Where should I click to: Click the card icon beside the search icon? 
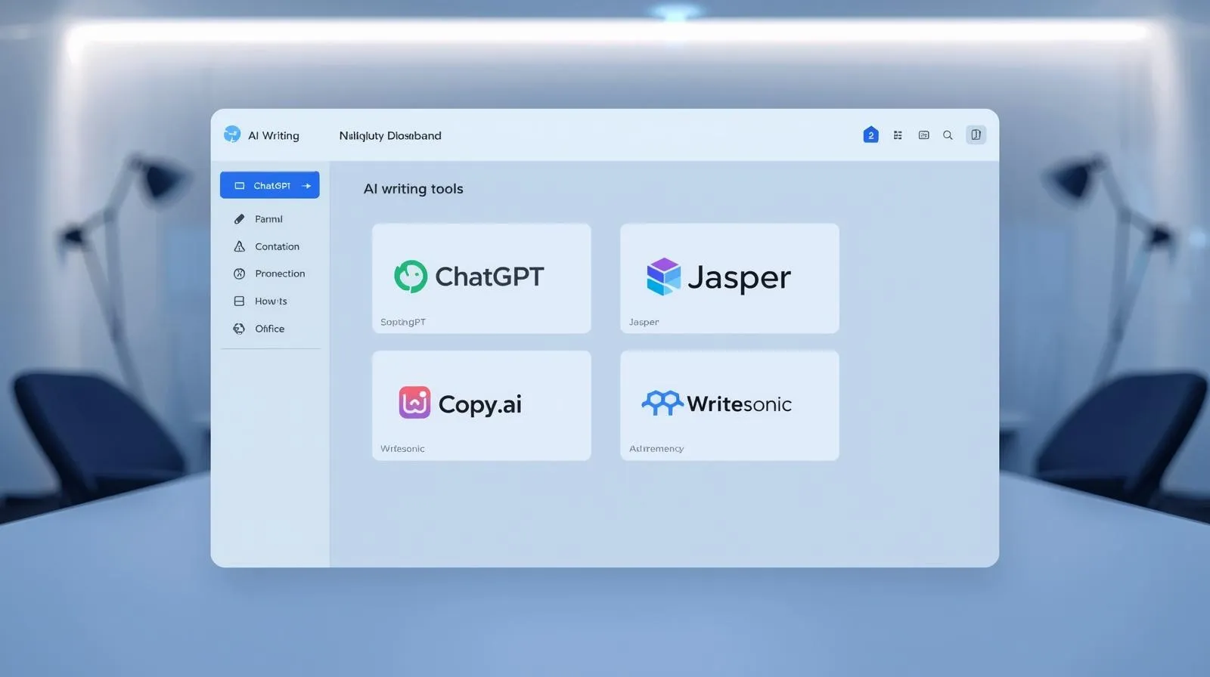pos(923,135)
